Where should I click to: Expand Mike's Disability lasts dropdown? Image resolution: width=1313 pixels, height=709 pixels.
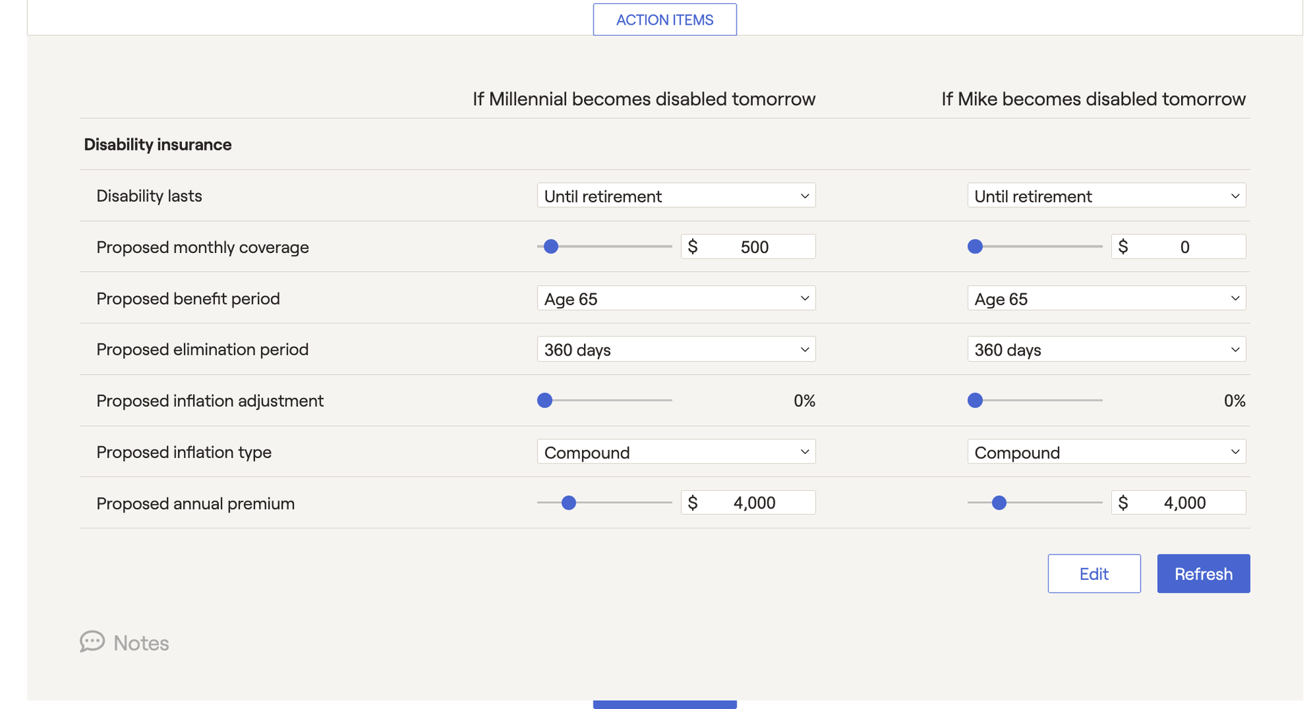pyautogui.click(x=1106, y=196)
